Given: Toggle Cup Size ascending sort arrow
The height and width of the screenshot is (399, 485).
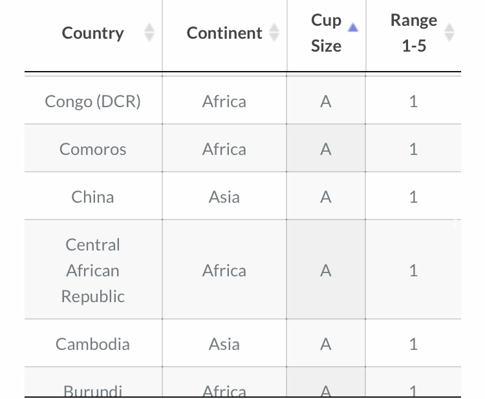Looking at the screenshot, I should click(x=353, y=28).
